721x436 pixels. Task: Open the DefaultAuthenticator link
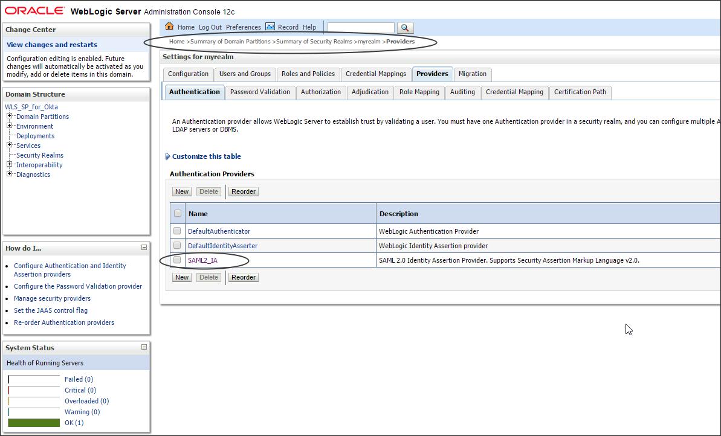(219, 231)
